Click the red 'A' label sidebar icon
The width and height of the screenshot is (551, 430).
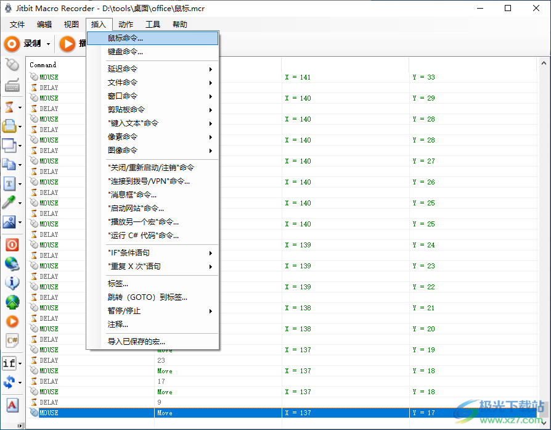click(x=12, y=405)
